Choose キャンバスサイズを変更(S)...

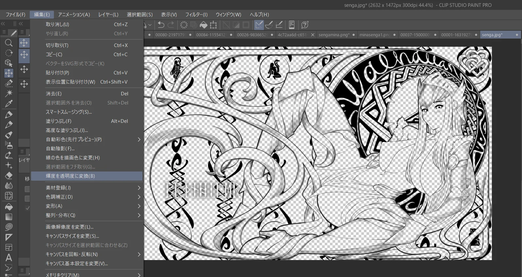pos(87,236)
